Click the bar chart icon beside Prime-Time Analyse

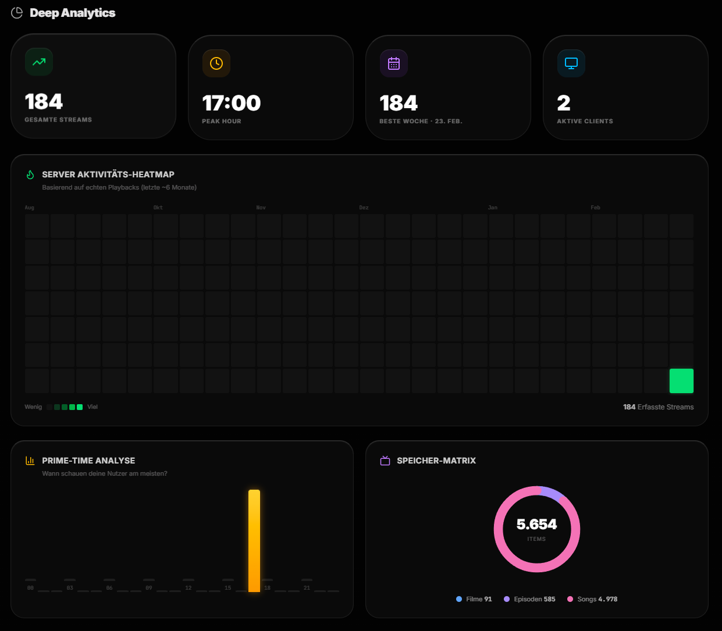(30, 461)
